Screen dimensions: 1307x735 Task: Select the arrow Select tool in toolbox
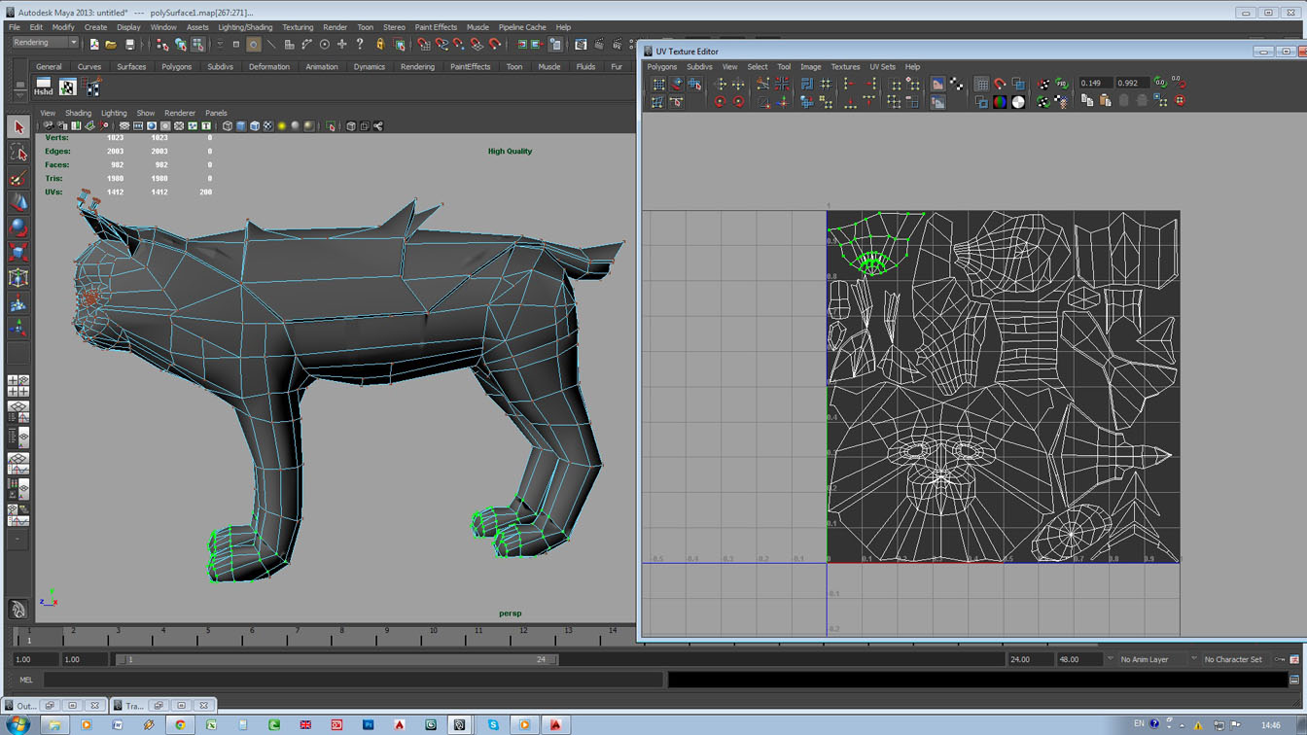(18, 127)
